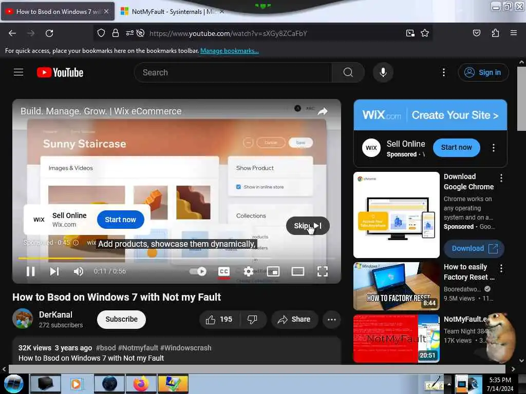Click the #bsod hashtag link
The image size is (526, 394).
pyautogui.click(x=106, y=348)
